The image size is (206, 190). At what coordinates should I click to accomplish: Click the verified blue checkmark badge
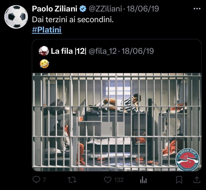tap(83, 9)
